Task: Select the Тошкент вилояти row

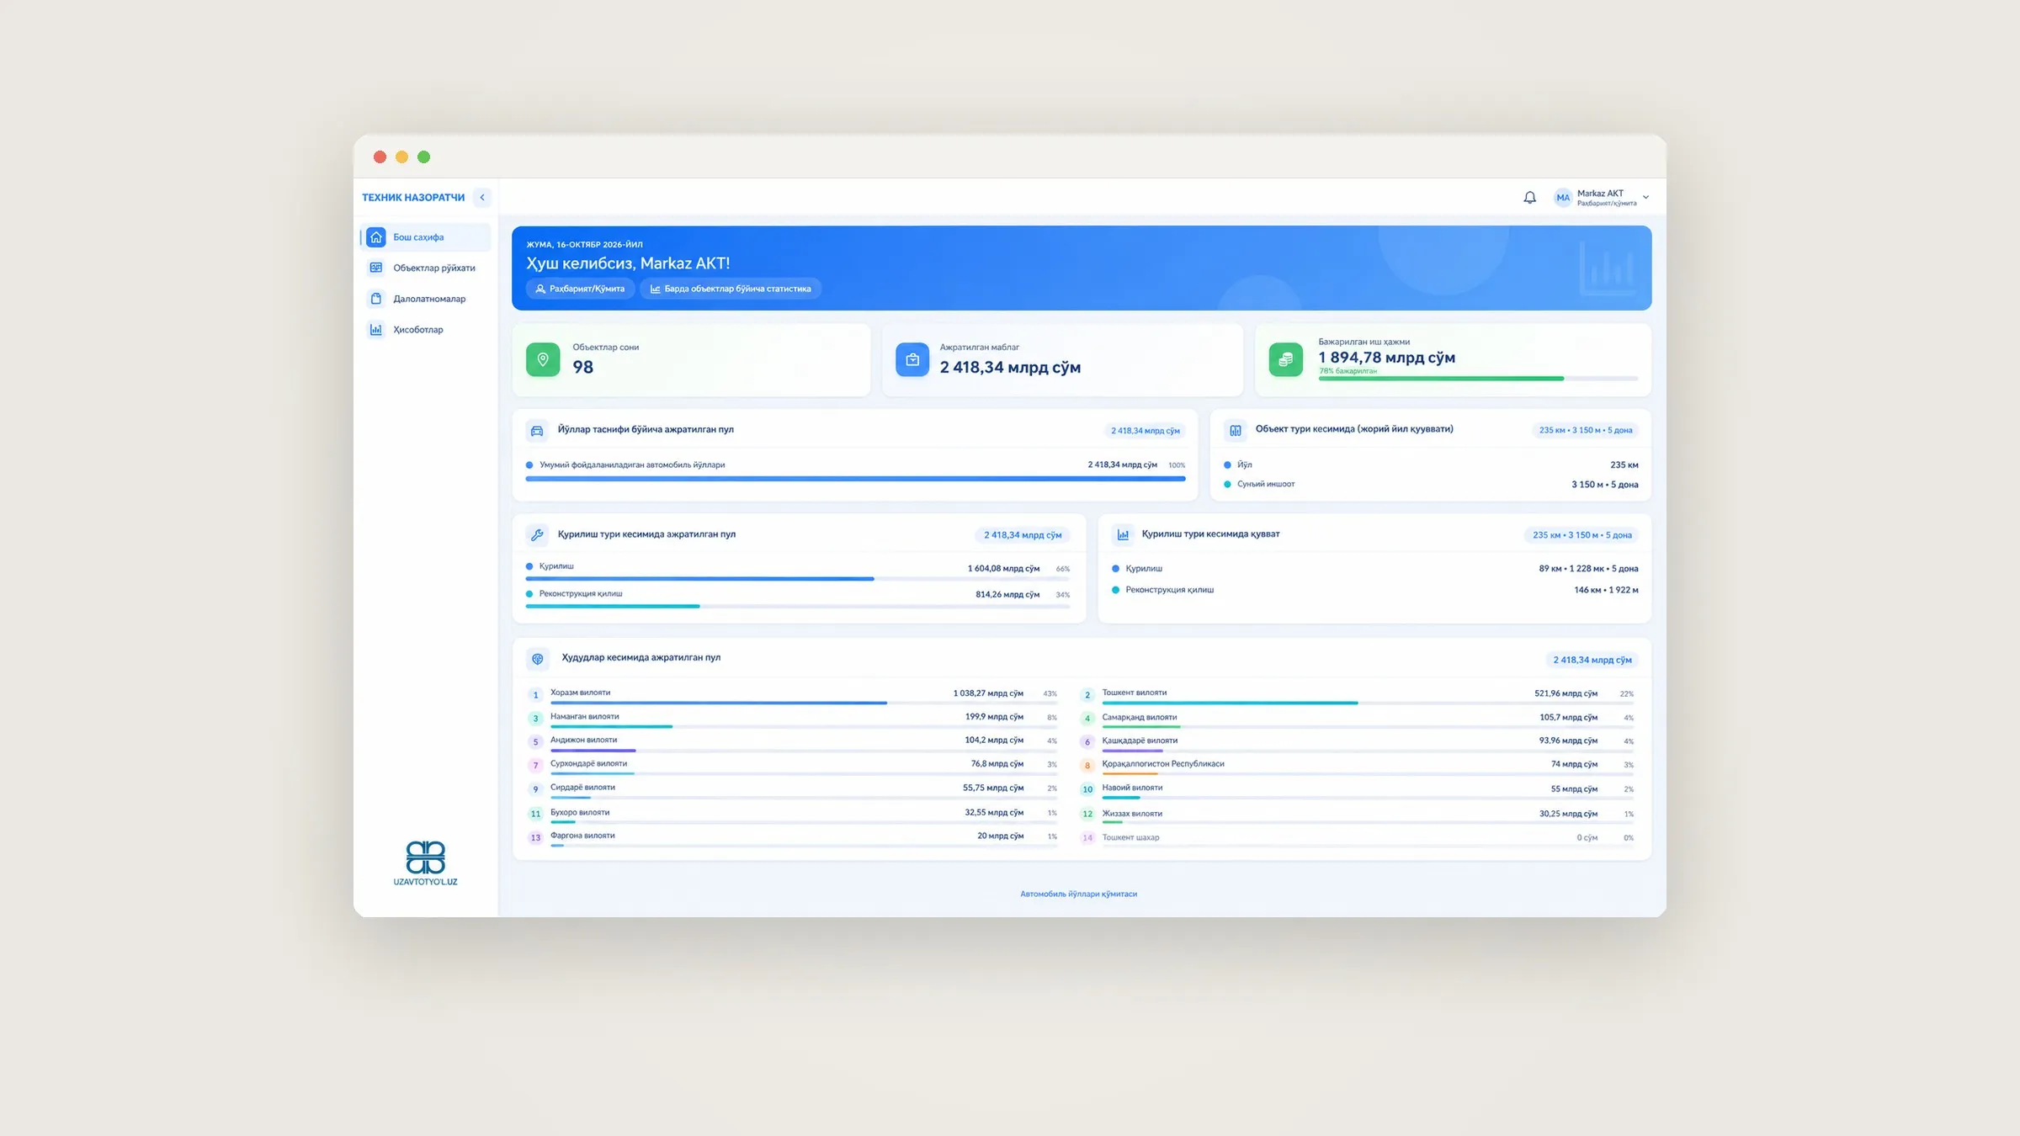Action: tap(1357, 695)
